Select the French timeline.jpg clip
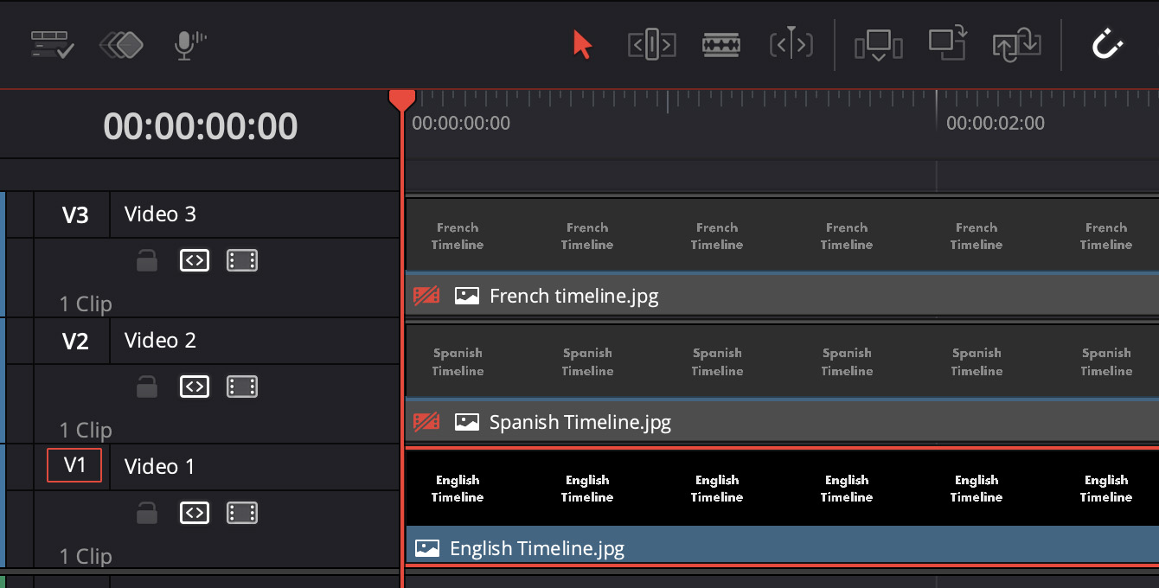The height and width of the screenshot is (588, 1159). [573, 297]
